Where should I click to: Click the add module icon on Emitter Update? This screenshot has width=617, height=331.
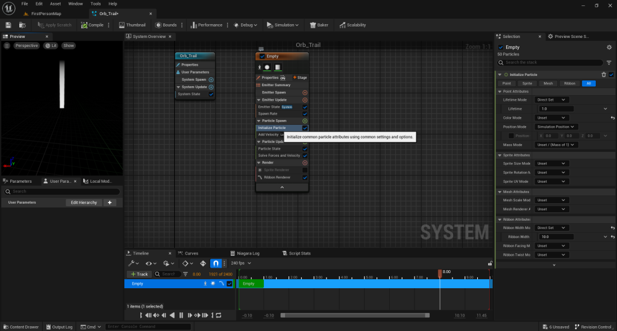(x=305, y=99)
